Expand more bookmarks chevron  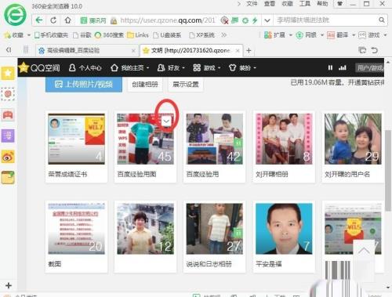click(x=224, y=35)
